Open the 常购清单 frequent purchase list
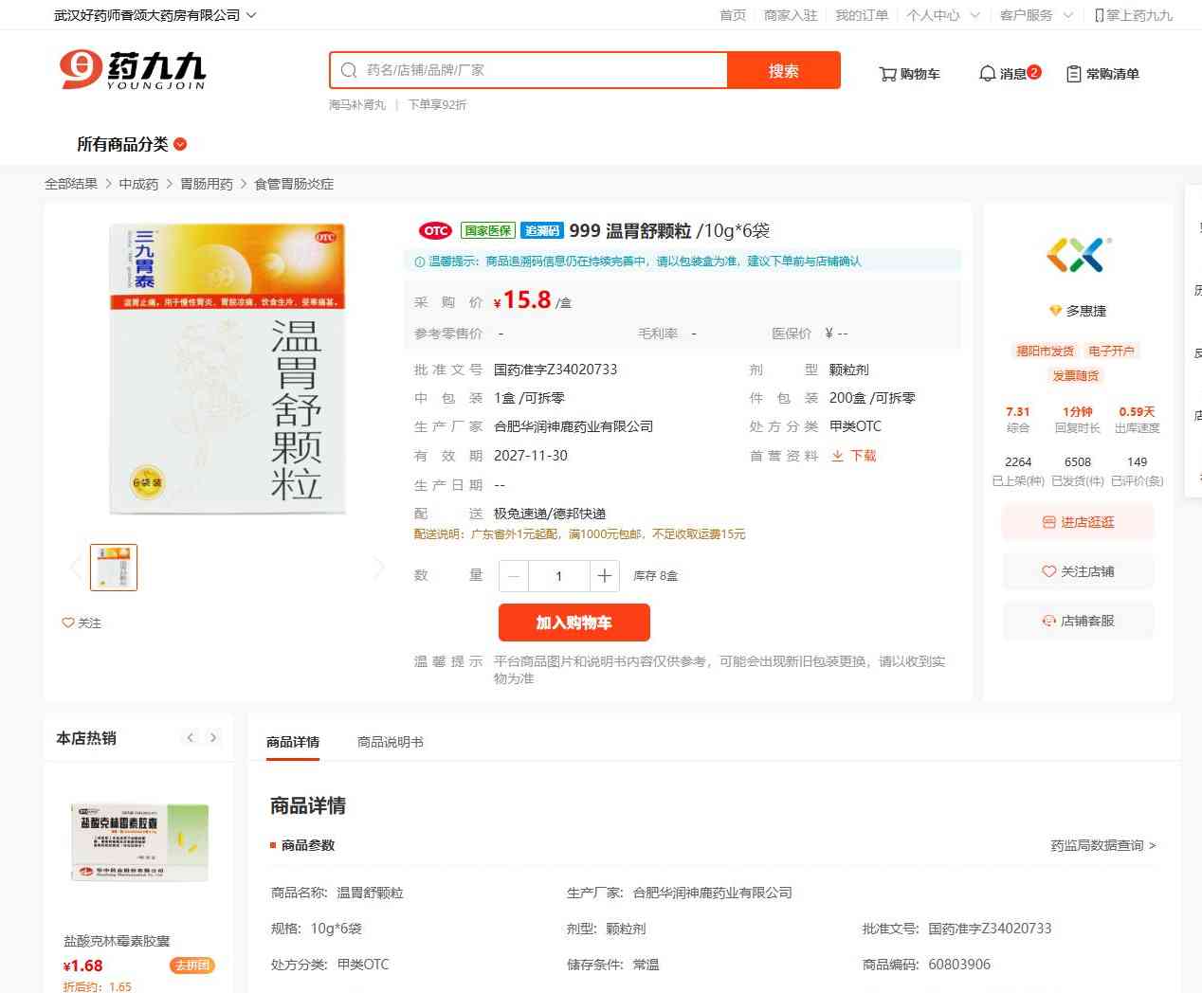 1102,74
